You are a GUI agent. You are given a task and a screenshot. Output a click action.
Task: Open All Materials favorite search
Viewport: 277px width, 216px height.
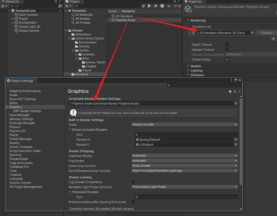tap(82, 15)
